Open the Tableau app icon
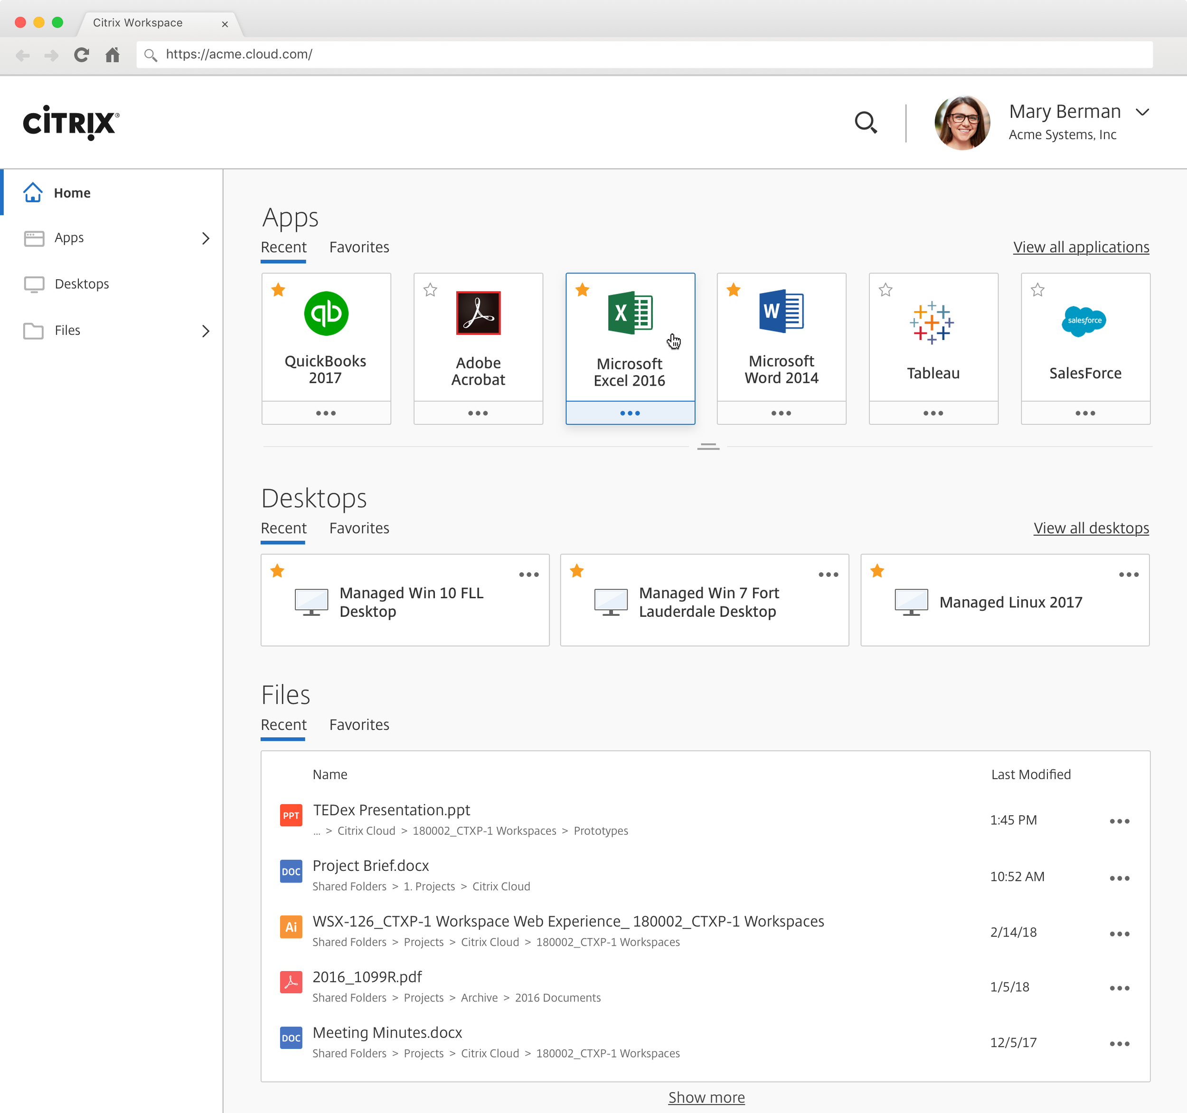This screenshot has height=1113, width=1187. click(x=932, y=322)
